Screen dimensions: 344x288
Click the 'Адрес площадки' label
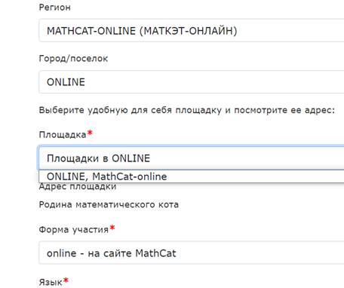pyautogui.click(x=78, y=187)
